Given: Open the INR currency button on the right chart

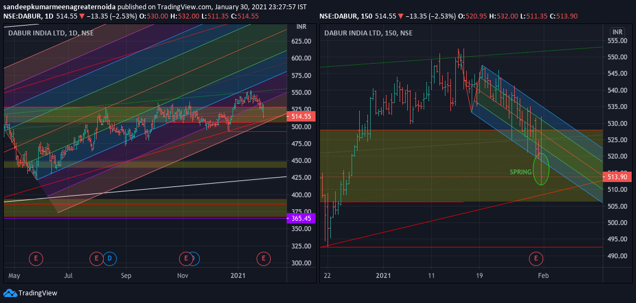Looking at the screenshot, I should [618, 32].
